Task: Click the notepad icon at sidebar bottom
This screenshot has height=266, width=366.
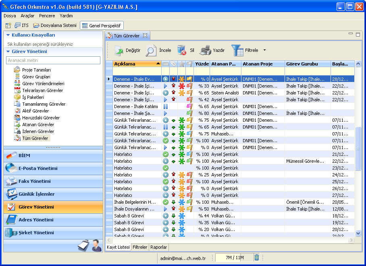Action: pos(84,246)
